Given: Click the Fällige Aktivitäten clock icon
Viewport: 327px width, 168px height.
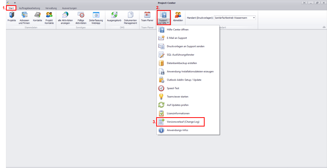Looking at the screenshot, I should 81,15.
